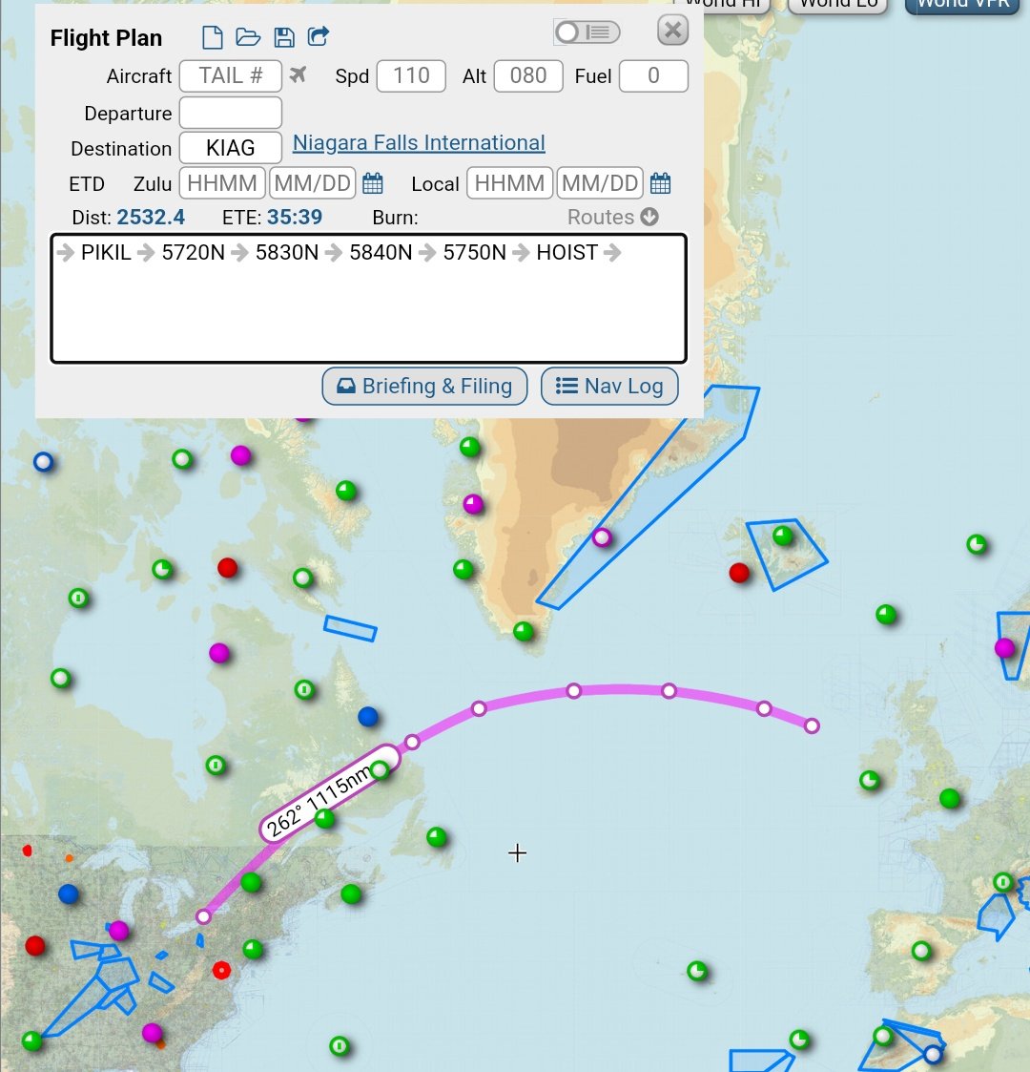Click the solid blue marker in Labrador

coord(368,717)
